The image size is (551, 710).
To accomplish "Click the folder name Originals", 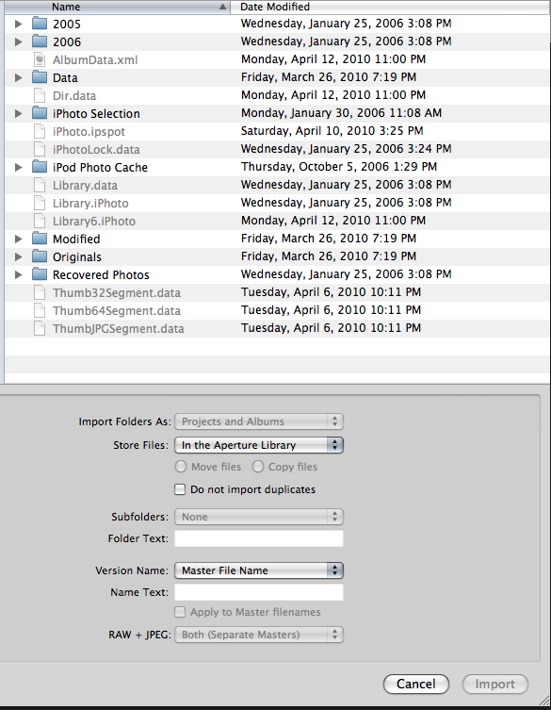I will tap(77, 257).
